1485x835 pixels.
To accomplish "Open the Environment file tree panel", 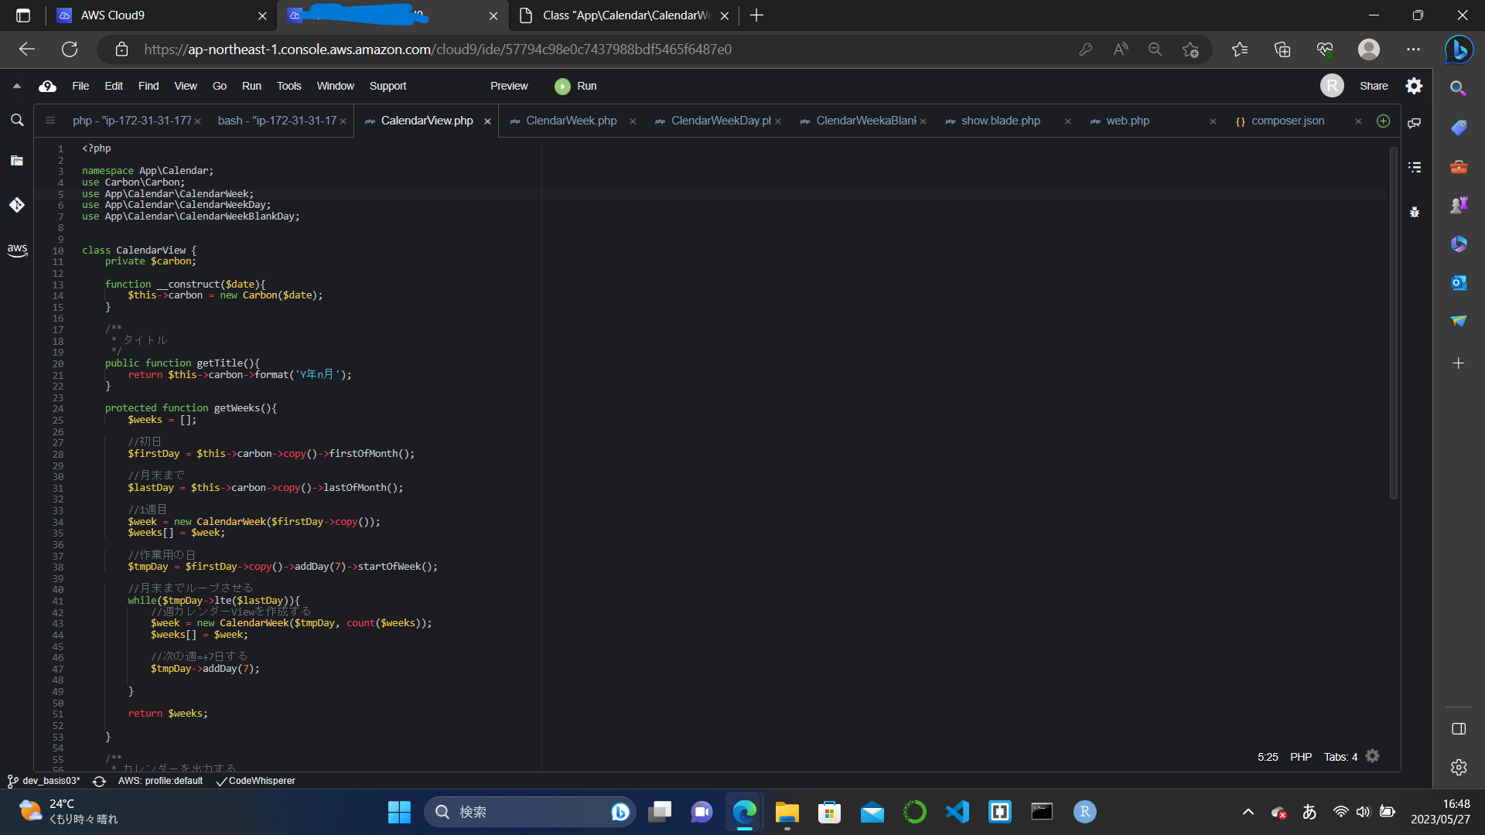I will 17,161.
